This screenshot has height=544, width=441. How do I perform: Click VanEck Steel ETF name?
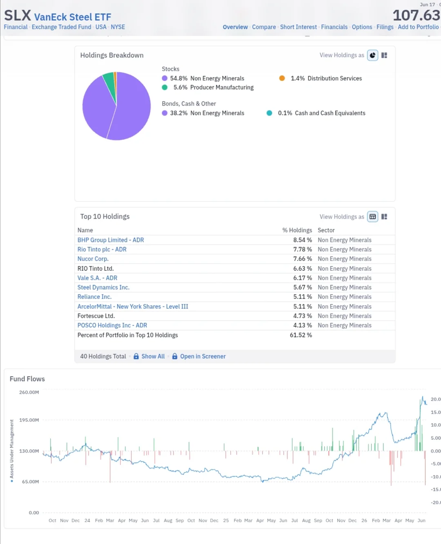[x=73, y=17]
